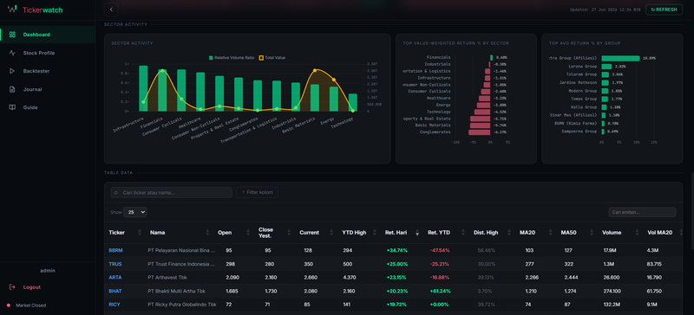The width and height of the screenshot is (694, 315).
Task: Click the red Market Closed status dot
Action: 9,305
